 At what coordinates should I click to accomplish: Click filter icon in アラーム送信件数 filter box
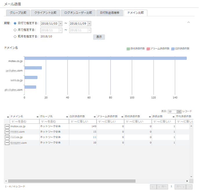click(99, 122)
